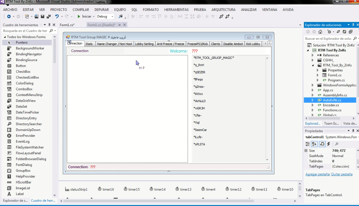Screen dimensions: 359x206
Task: Click the wrench Property Pages icon
Action: [x=337, y=144]
